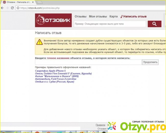166x133 pixels.
Task: Click example Смартфон Apple iPhone 5
Action: [x=50, y=71]
